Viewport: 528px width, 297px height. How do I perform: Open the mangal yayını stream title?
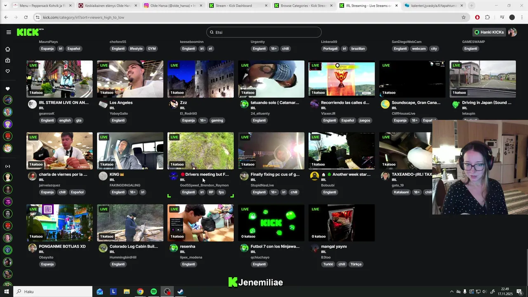(x=334, y=247)
